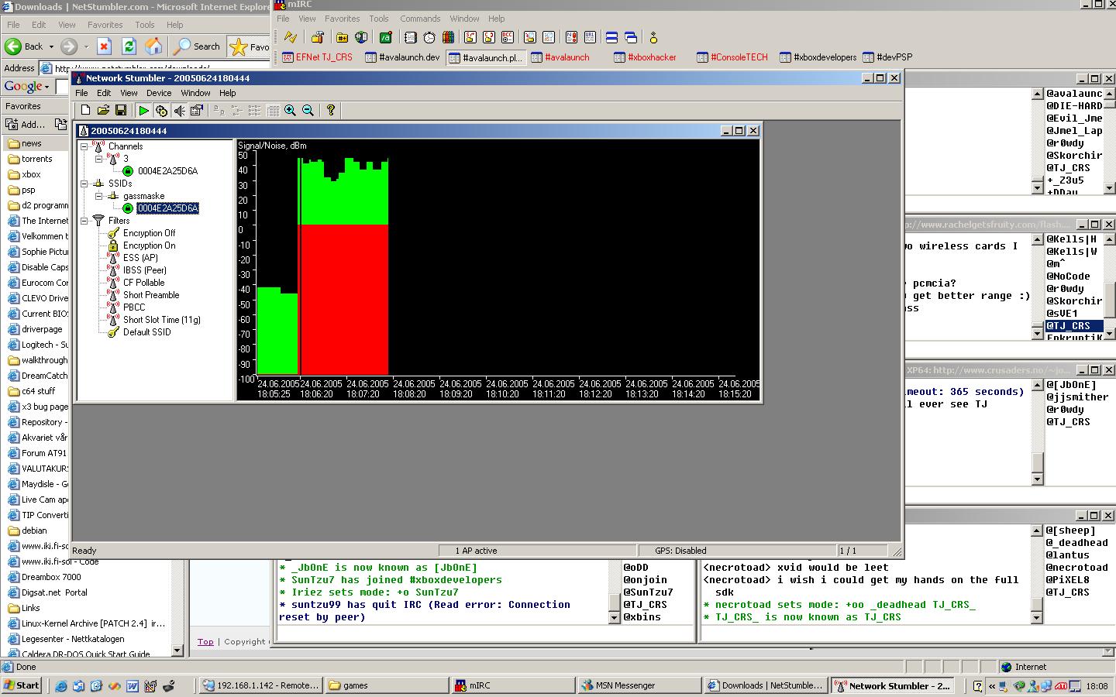The width and height of the screenshot is (1116, 697).
Task: Collapse the Channels tree node
Action: 84,146
